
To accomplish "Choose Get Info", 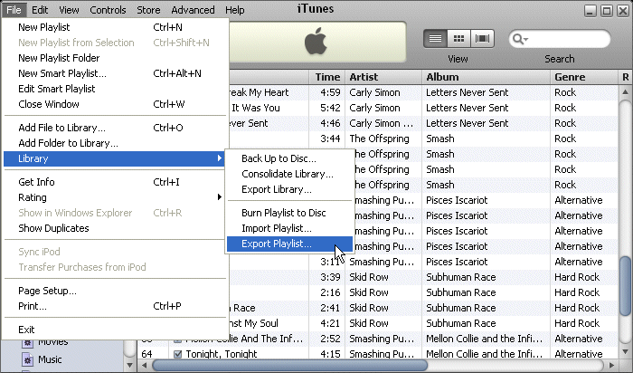I will point(115,182).
